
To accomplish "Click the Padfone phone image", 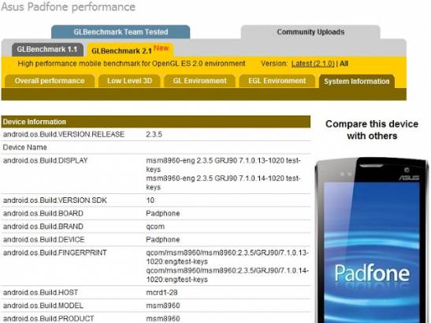I will [x=372, y=240].
